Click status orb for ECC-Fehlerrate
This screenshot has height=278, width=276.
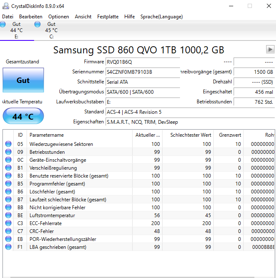(8, 223)
